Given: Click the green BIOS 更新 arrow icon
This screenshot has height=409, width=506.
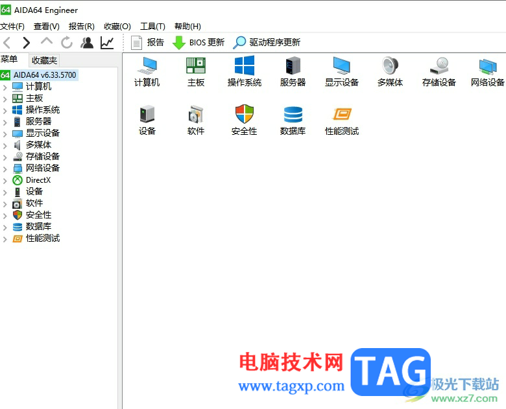Looking at the screenshot, I should coord(179,43).
